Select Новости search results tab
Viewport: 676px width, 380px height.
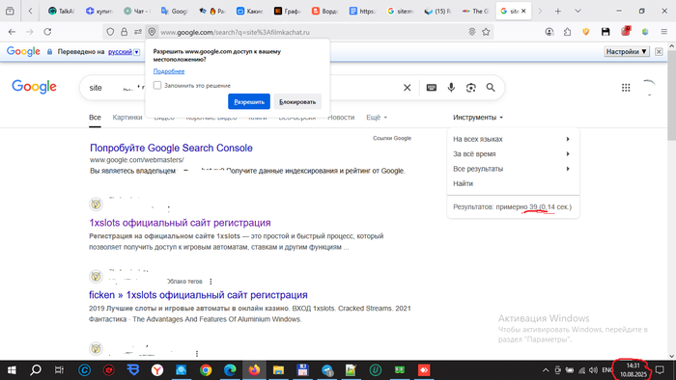tap(341, 118)
